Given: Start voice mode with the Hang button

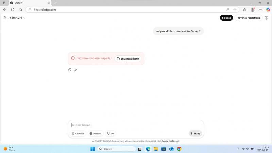Looking at the screenshot, I should [195, 133].
